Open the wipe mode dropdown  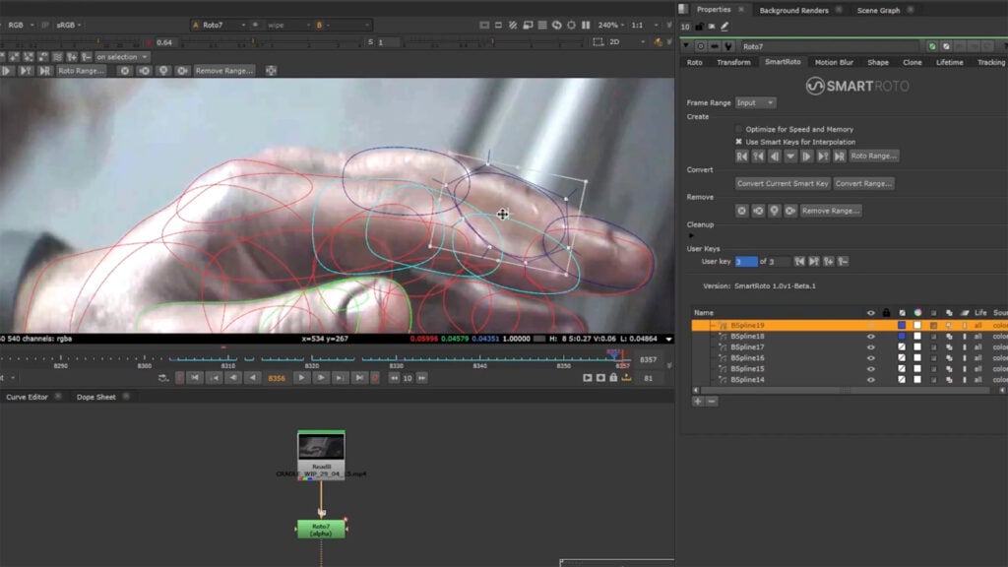click(287, 25)
